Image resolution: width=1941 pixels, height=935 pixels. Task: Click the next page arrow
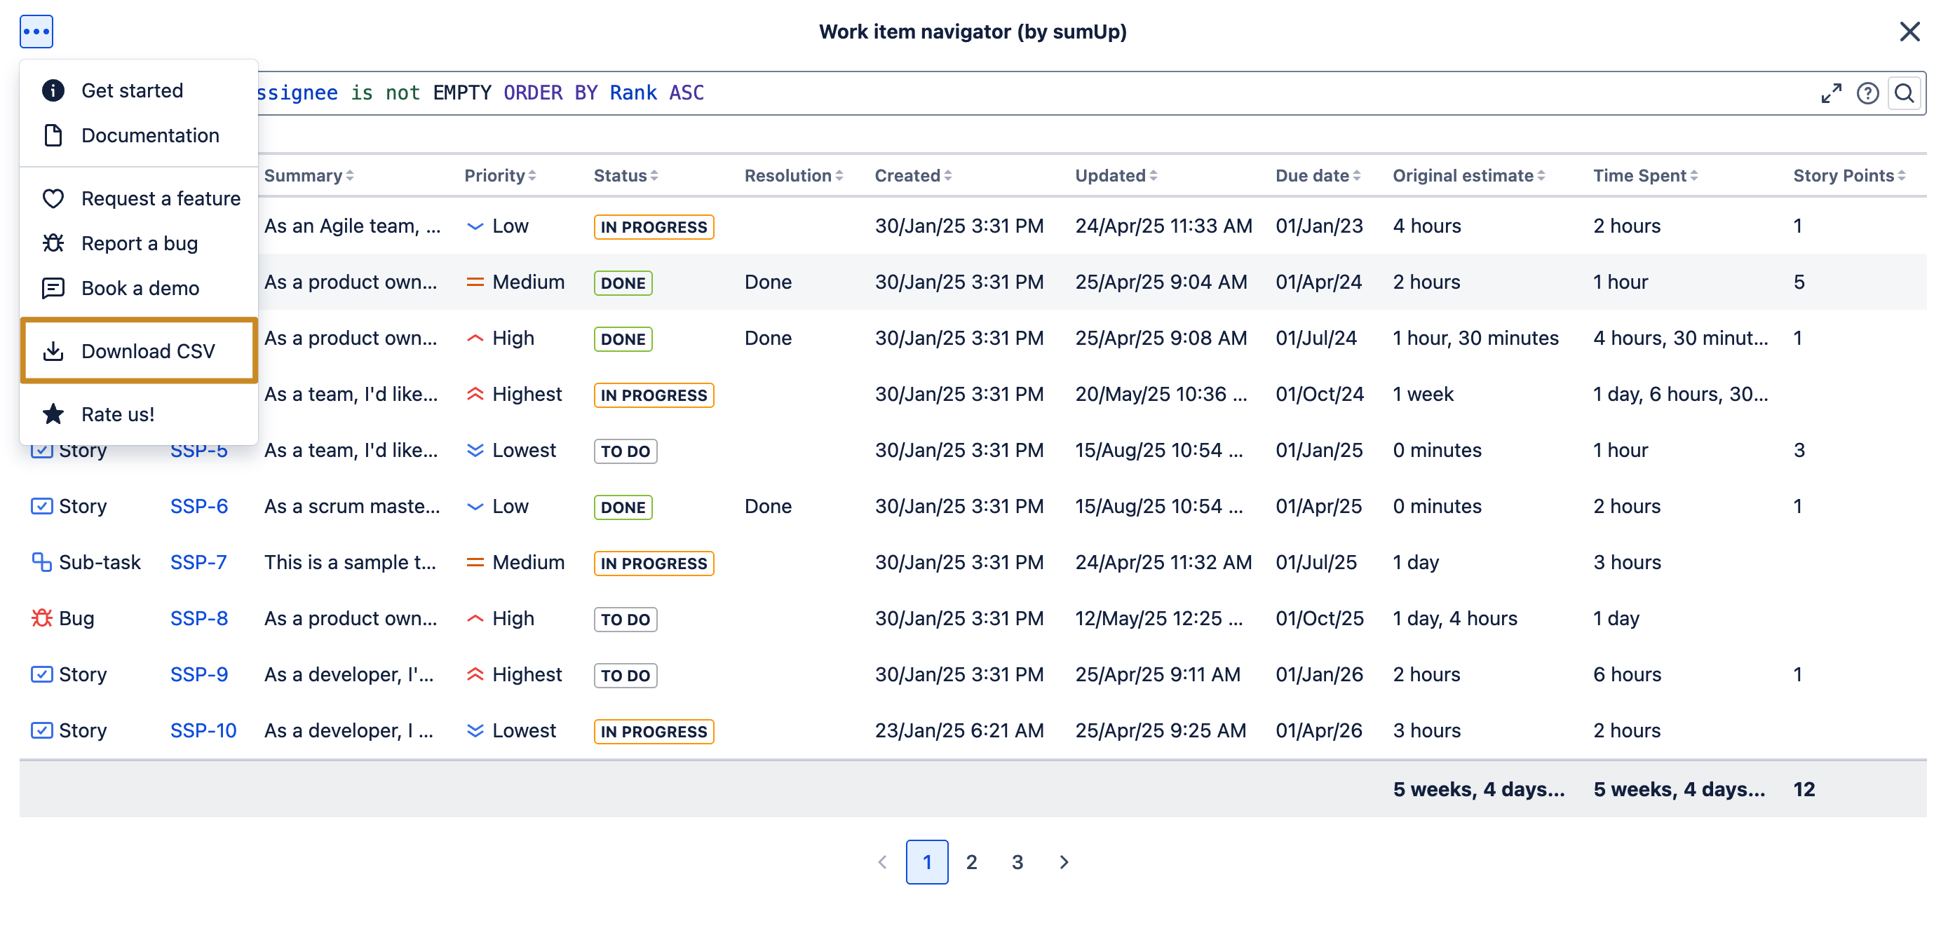1063,862
